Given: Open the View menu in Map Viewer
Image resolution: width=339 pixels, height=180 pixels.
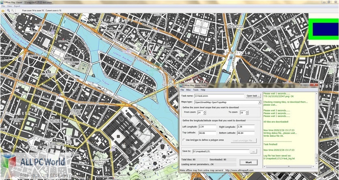Looking at the screenshot, I should 9,6.
